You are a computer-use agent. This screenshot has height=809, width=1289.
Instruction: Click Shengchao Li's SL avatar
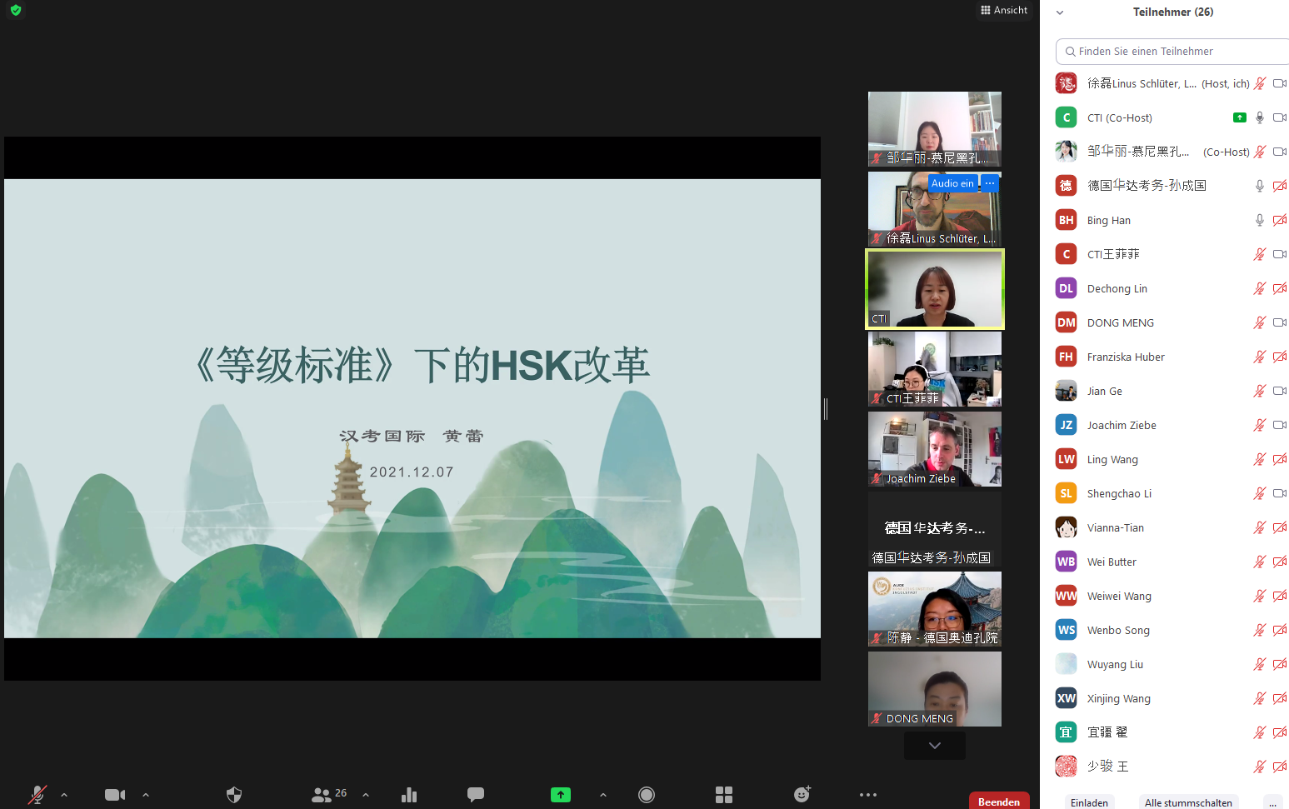[x=1066, y=493]
